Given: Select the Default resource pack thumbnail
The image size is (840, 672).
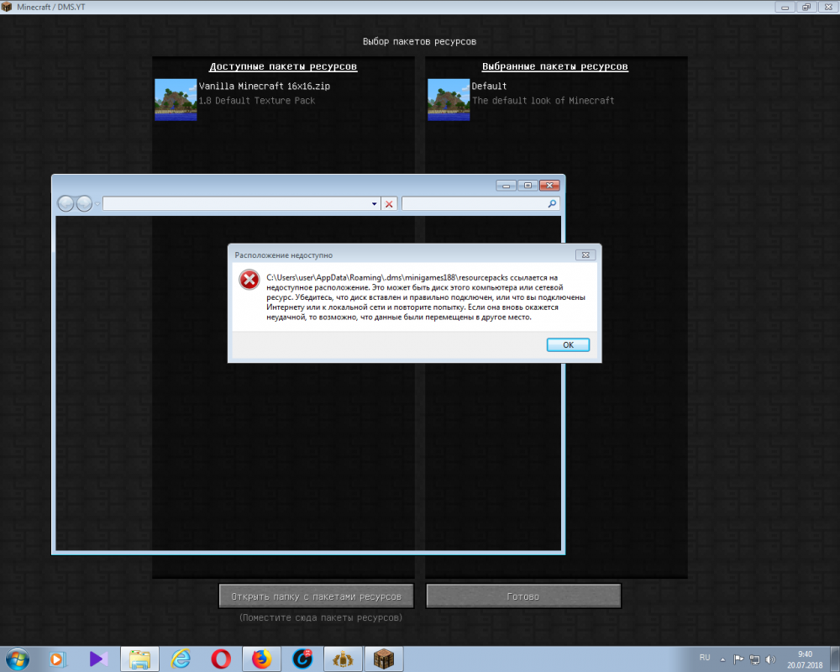Looking at the screenshot, I should [449, 100].
